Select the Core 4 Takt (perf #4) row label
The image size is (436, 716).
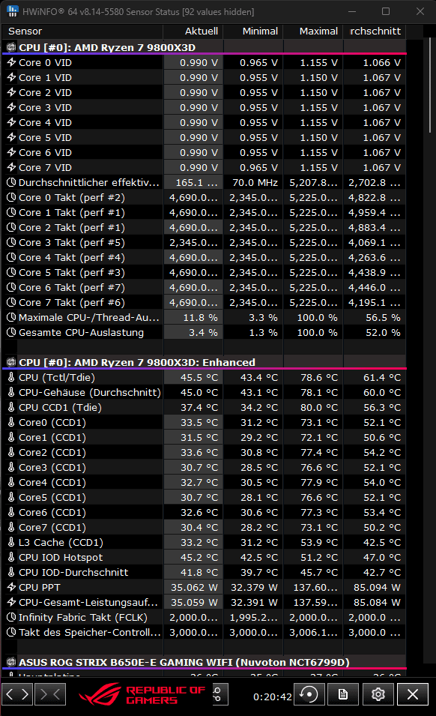click(x=72, y=258)
